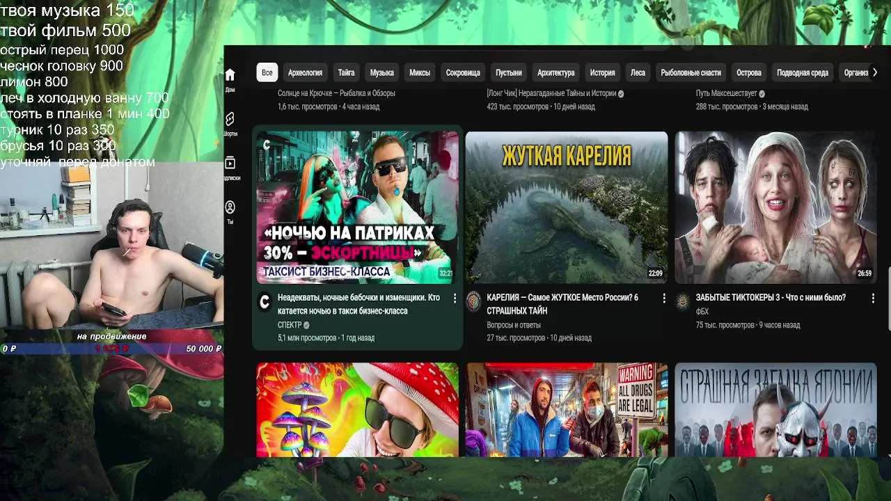The height and width of the screenshot is (501, 891).
Task: Select the Все filter chip
Action: tap(267, 72)
